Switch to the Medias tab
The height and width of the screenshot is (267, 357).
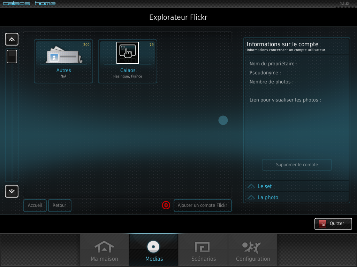point(154,250)
